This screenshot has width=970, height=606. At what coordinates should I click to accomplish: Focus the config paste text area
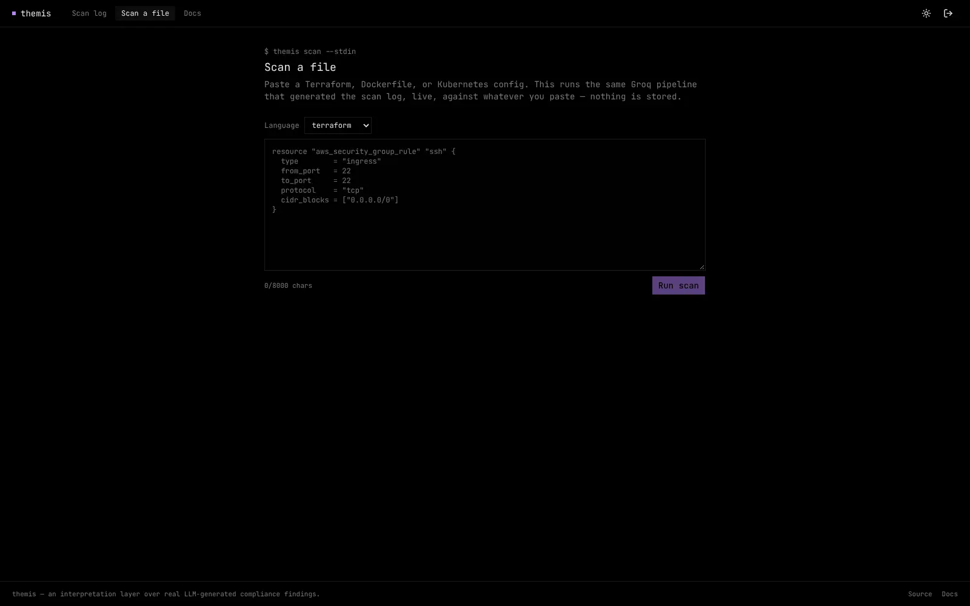coord(485,205)
